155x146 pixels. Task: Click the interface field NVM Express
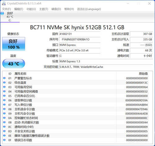pos(80,45)
